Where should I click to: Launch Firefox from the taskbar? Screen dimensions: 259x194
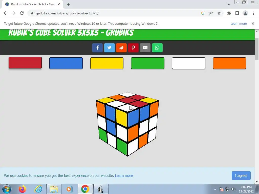coord(23,189)
